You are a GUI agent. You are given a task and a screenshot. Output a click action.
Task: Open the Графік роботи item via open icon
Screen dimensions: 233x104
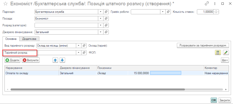click(168, 12)
